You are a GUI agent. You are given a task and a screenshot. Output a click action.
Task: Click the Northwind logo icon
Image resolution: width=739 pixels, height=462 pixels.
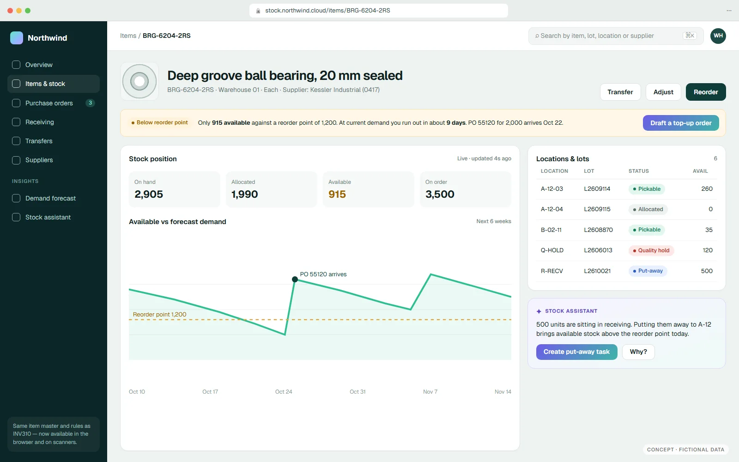tap(17, 38)
